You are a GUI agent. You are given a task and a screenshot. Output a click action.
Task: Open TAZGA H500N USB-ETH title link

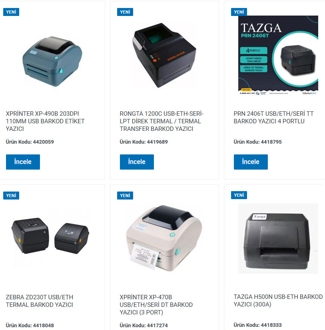point(278,300)
